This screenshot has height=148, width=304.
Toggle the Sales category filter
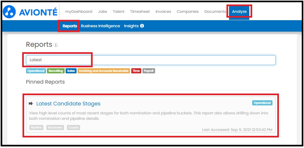[x=71, y=71]
